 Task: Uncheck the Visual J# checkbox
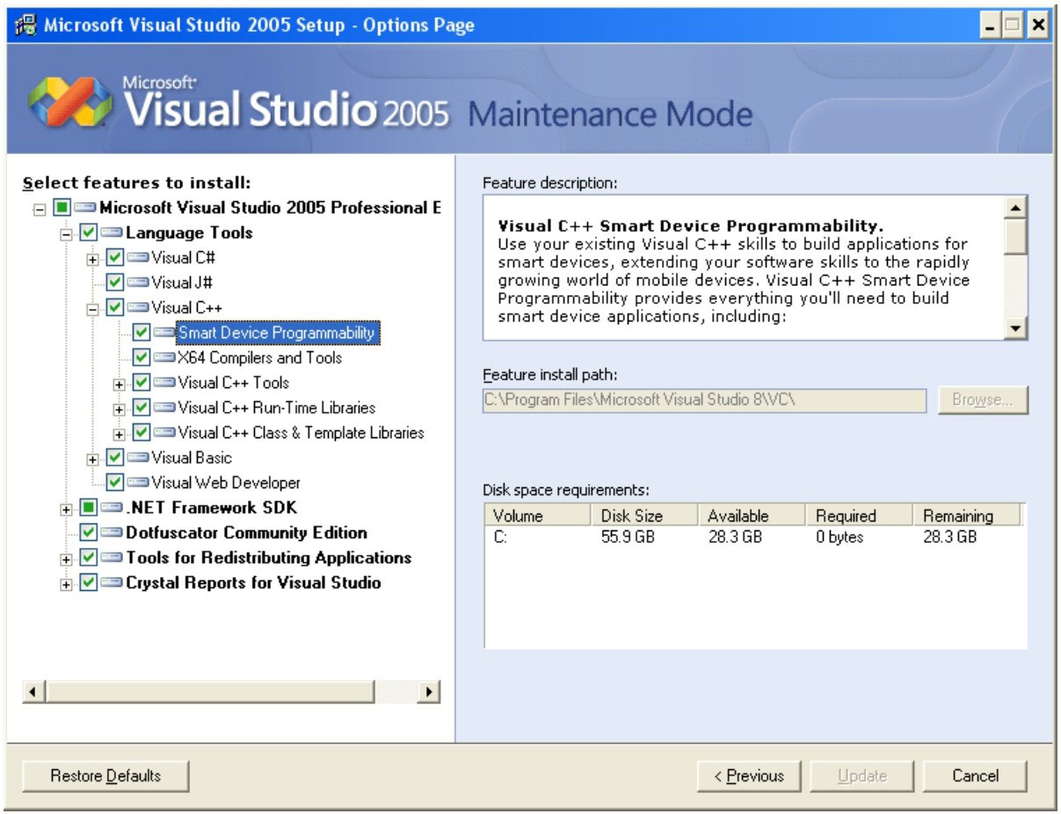click(x=114, y=284)
